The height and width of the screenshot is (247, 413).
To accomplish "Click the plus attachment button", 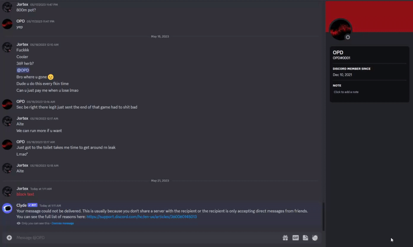I will click(x=9, y=237).
